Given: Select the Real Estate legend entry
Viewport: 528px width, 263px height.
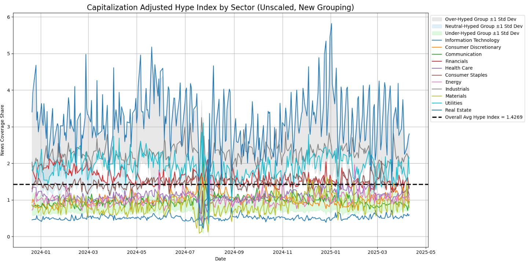Looking at the screenshot, I should coord(458,110).
